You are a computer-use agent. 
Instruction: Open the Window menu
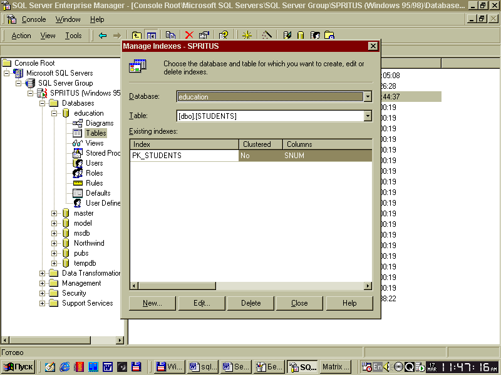click(x=68, y=19)
